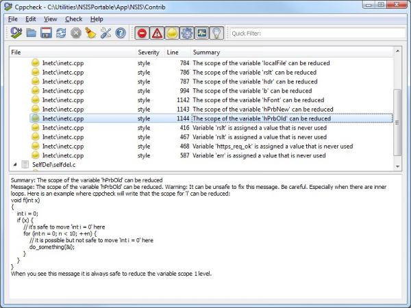Open the View menu
The width and height of the screenshot is (411, 308).
pos(50,19)
